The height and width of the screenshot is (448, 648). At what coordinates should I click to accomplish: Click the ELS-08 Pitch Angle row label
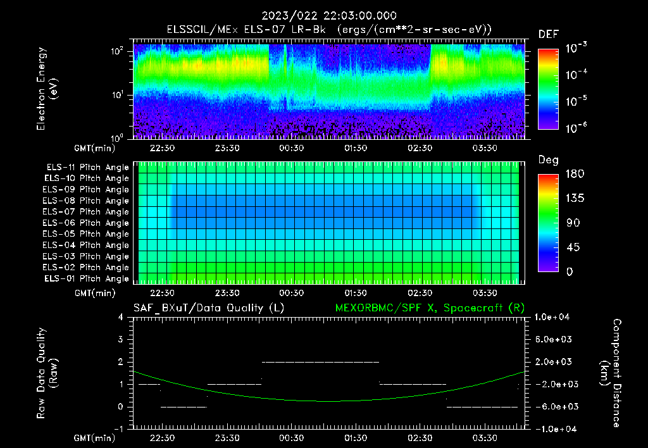coord(85,201)
